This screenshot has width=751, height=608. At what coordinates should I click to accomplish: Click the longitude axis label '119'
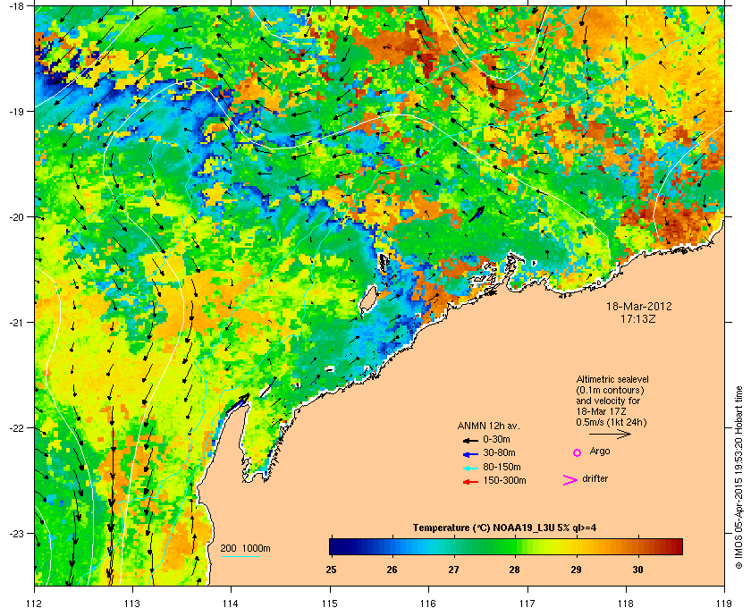[724, 604]
